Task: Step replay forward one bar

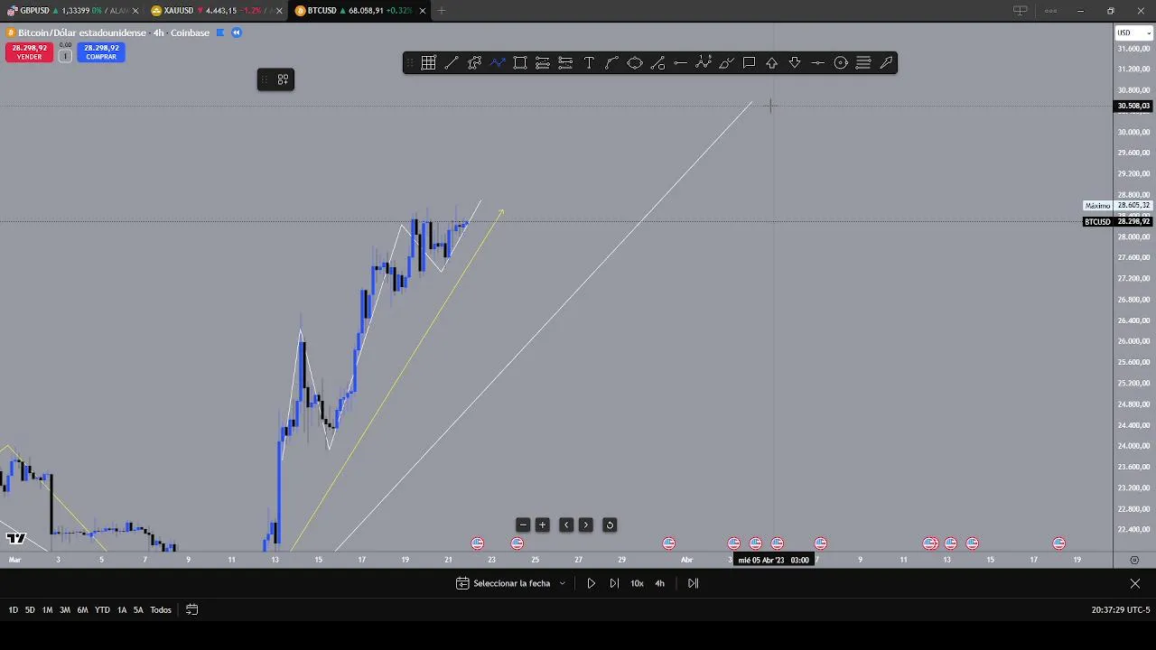Action: [x=614, y=583]
